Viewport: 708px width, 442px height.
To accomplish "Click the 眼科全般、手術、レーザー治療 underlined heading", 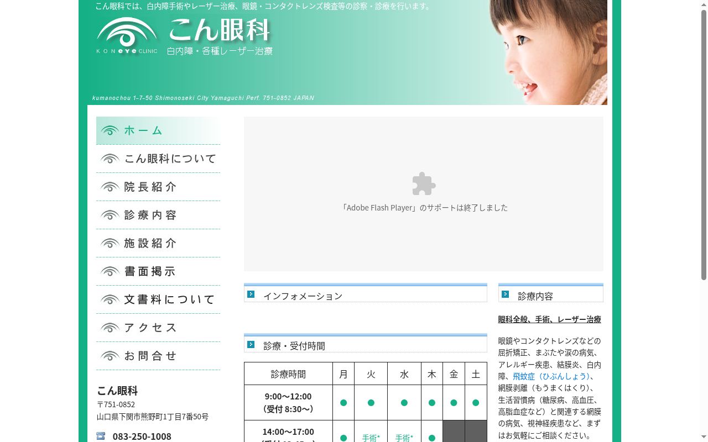I will 549,319.
